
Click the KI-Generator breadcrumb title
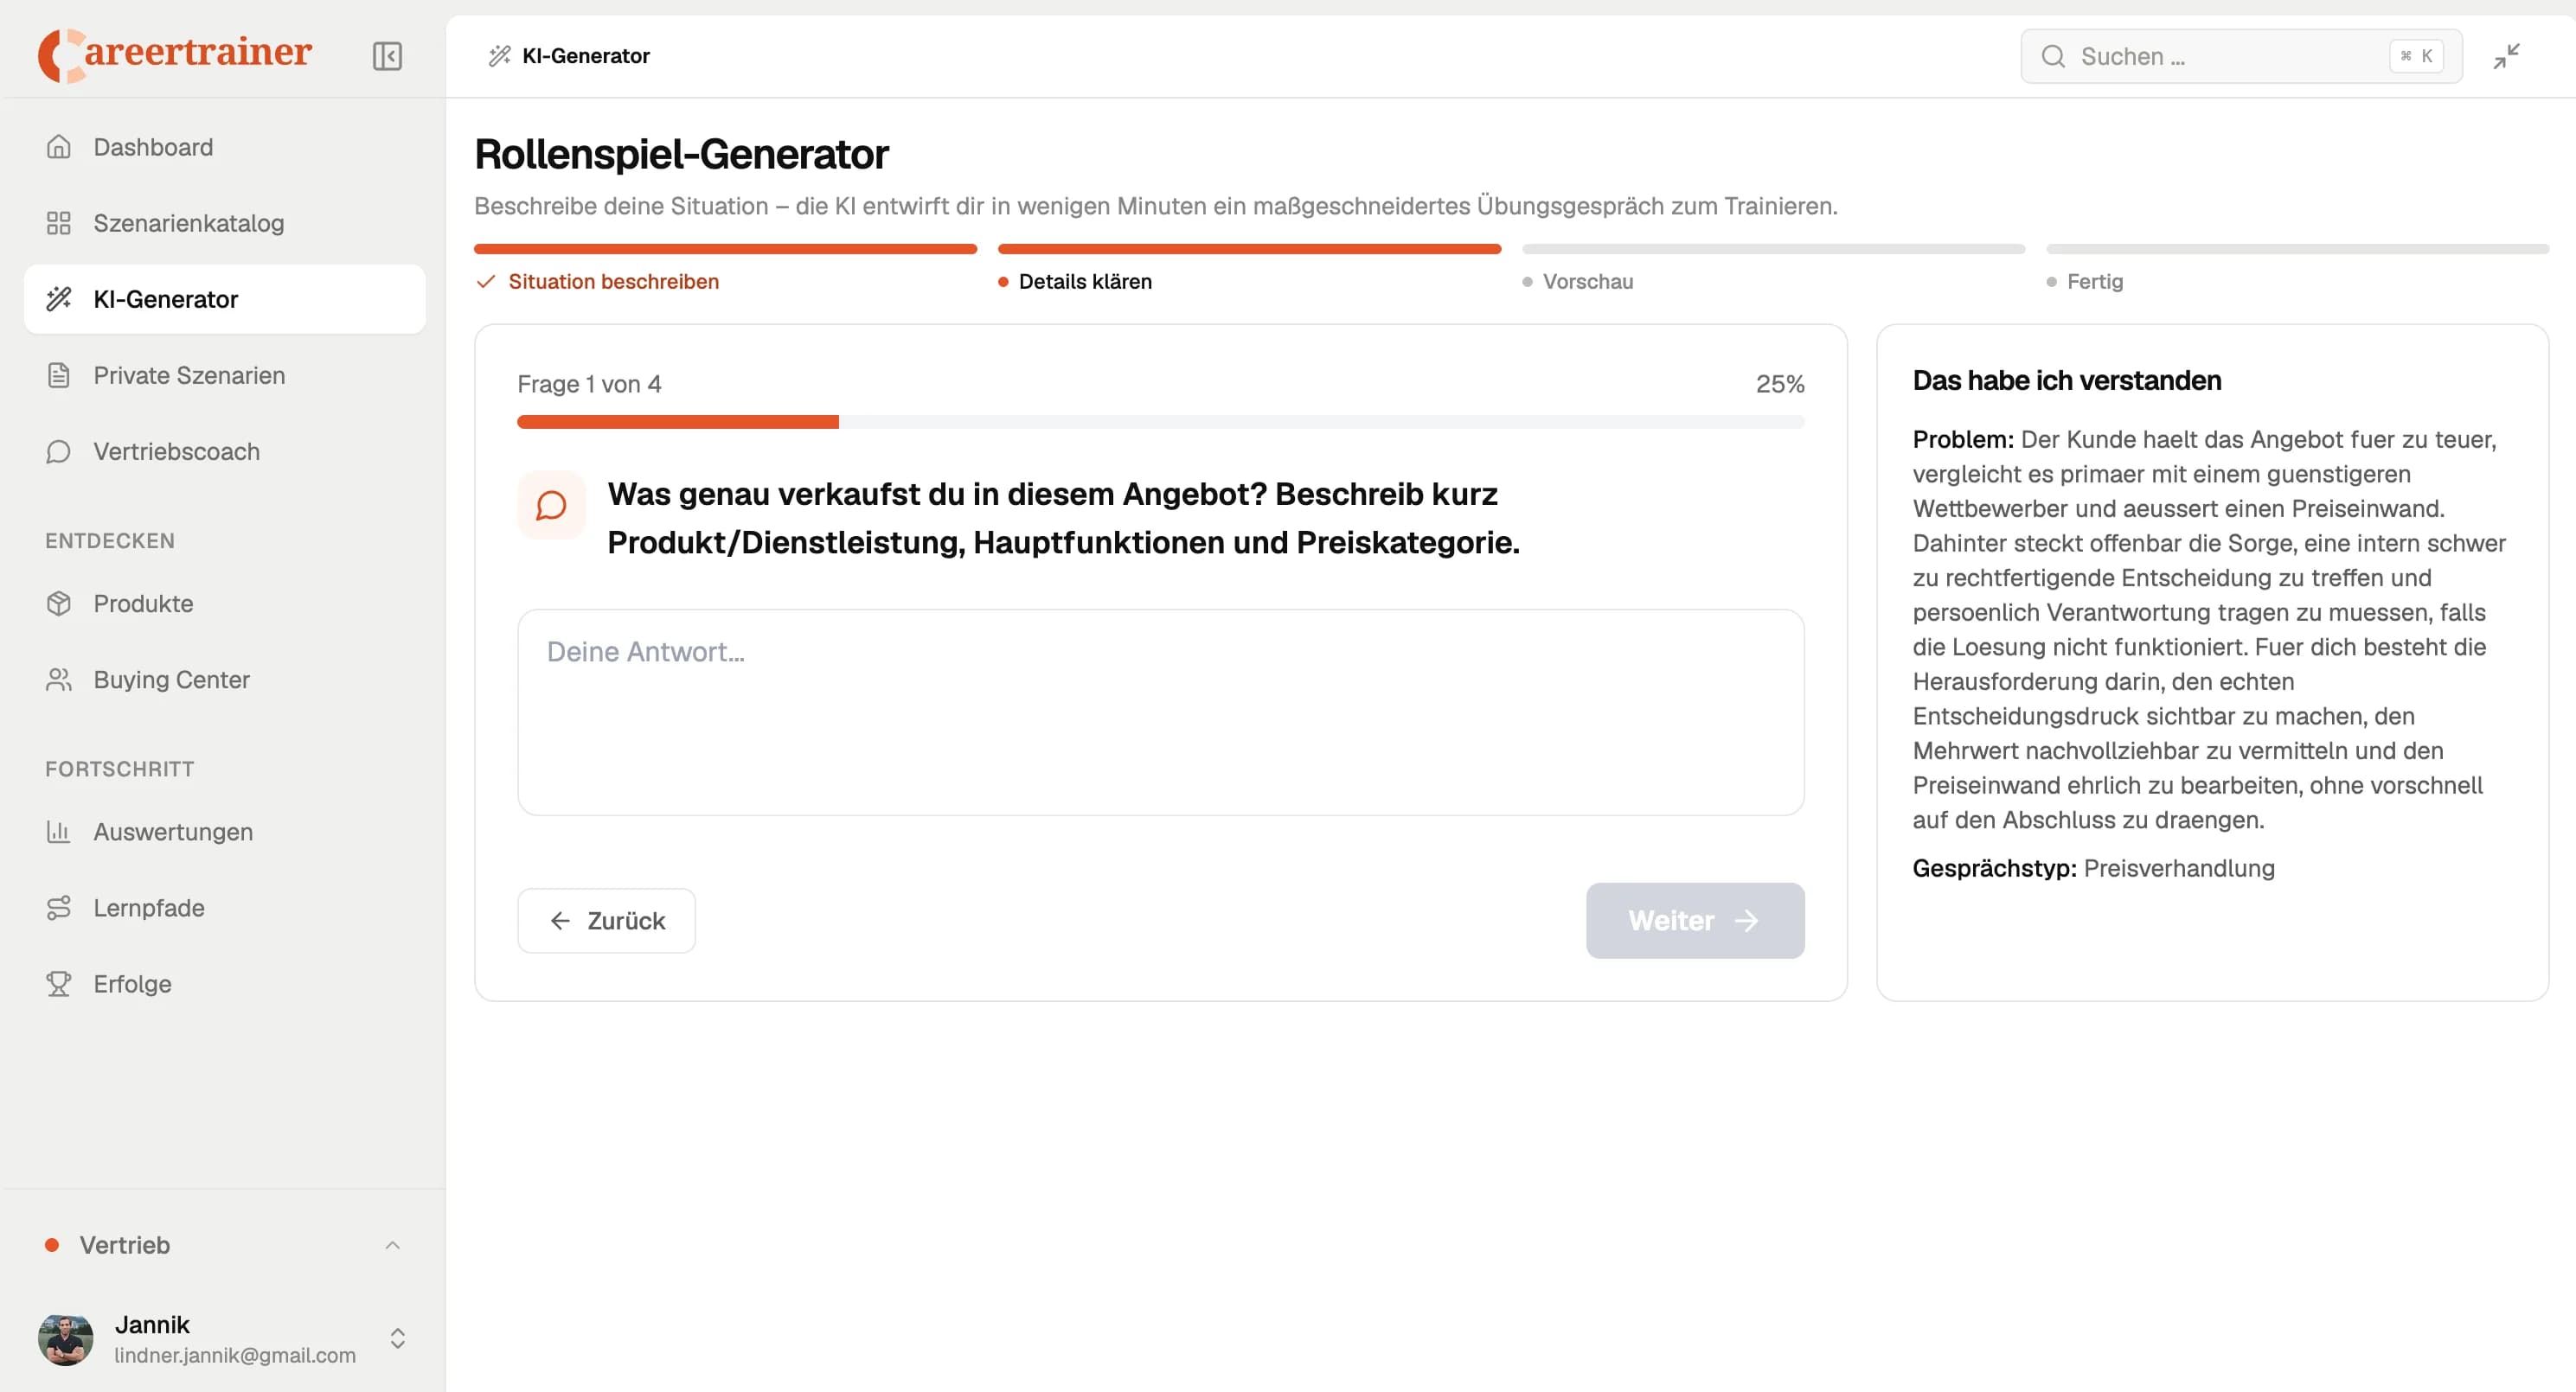pos(586,56)
